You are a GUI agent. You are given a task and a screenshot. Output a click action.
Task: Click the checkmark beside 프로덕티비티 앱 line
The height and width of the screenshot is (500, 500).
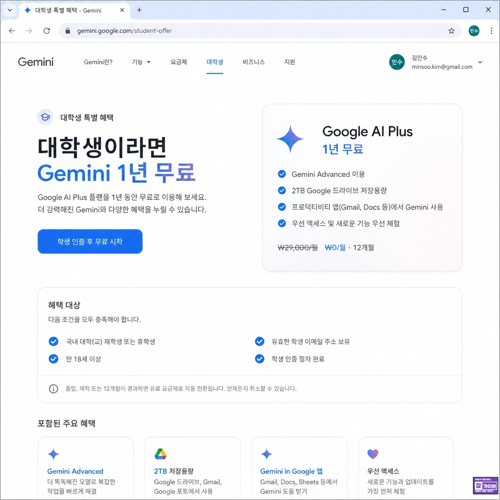coord(282,207)
